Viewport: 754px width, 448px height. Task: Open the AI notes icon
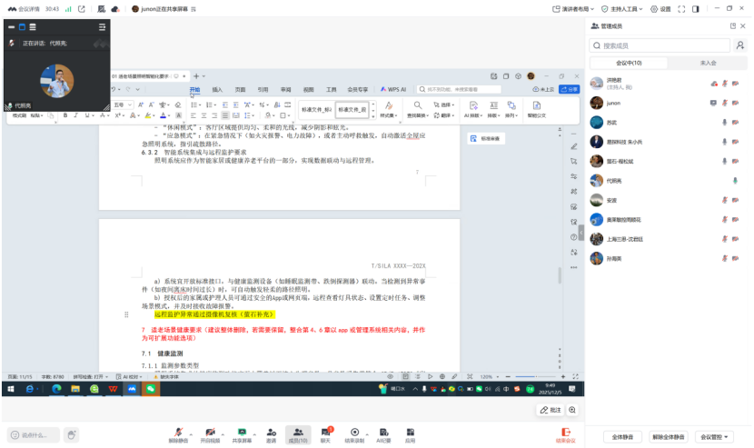[x=383, y=434]
